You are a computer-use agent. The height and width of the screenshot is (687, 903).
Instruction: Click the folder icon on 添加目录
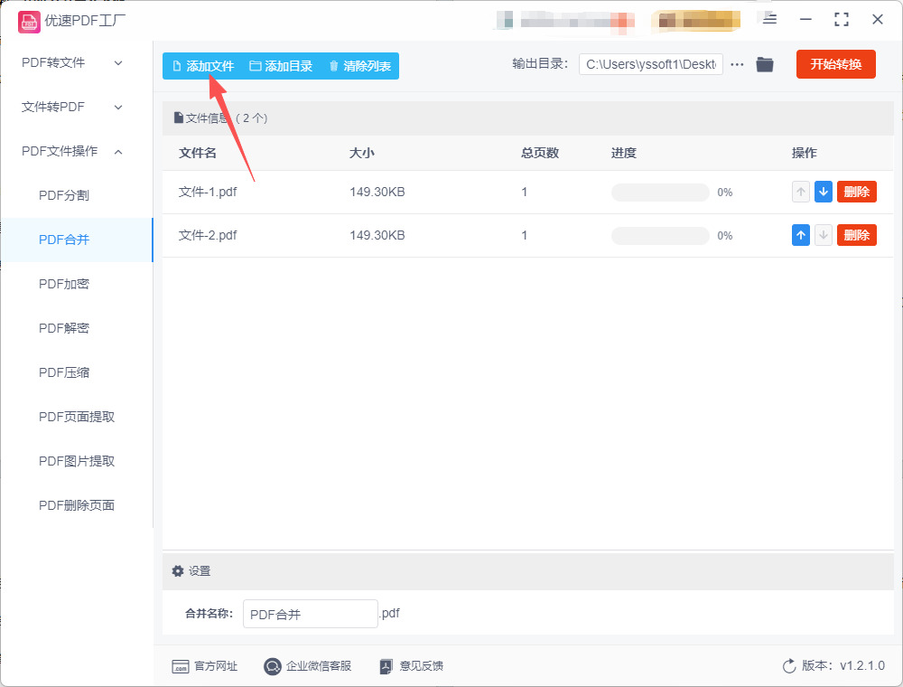pyautogui.click(x=256, y=66)
